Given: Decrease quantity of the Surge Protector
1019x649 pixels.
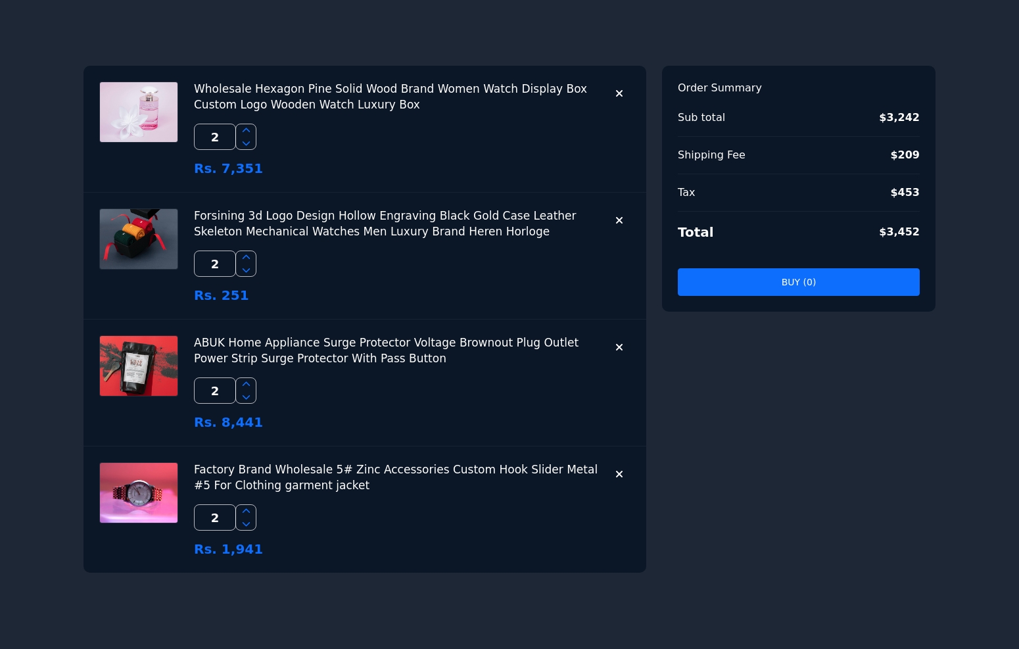Looking at the screenshot, I should point(246,397).
